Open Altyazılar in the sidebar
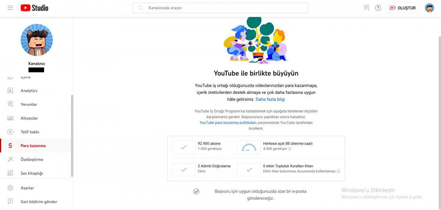Screen dimensions: 441x210 point(36,118)
